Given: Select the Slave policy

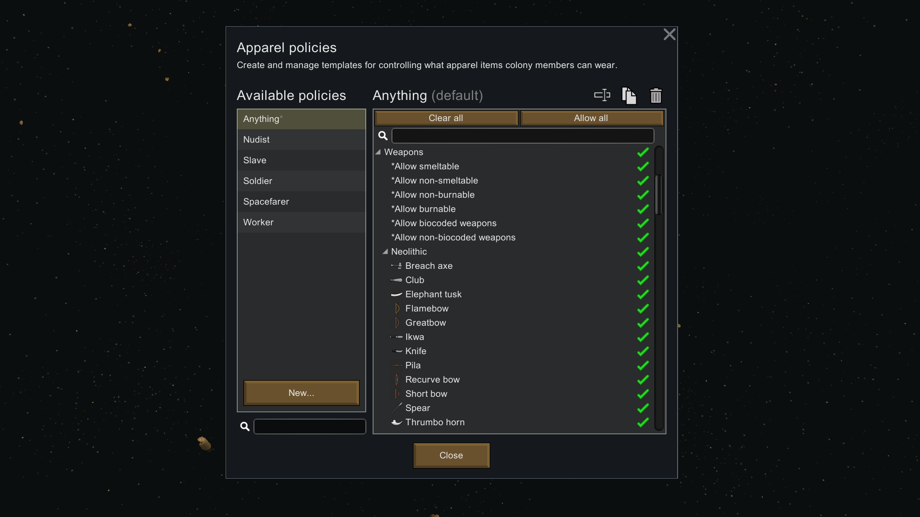Looking at the screenshot, I should (301, 160).
